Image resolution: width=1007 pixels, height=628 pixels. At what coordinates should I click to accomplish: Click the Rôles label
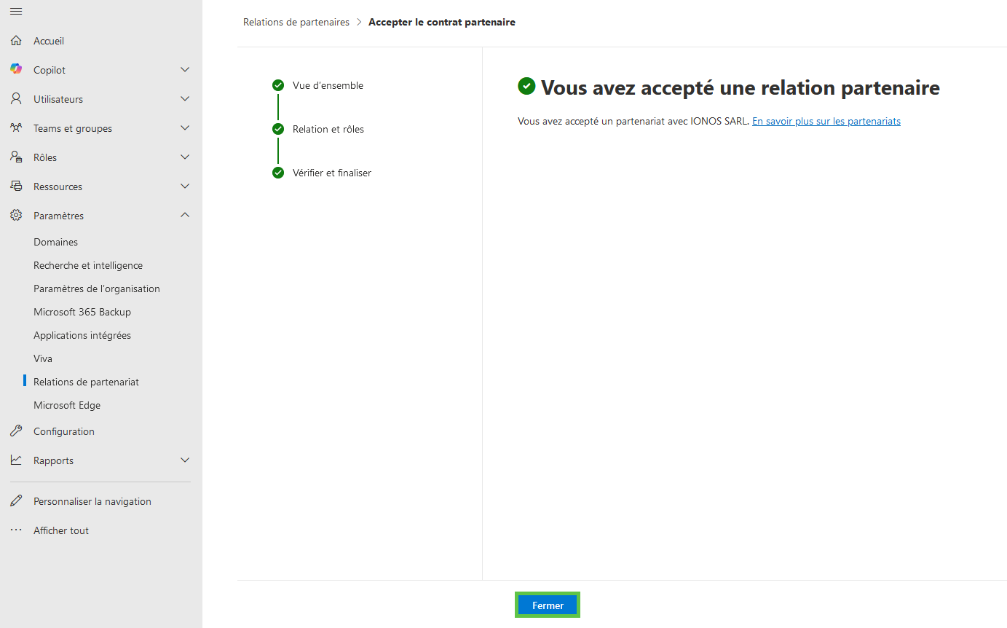(45, 157)
